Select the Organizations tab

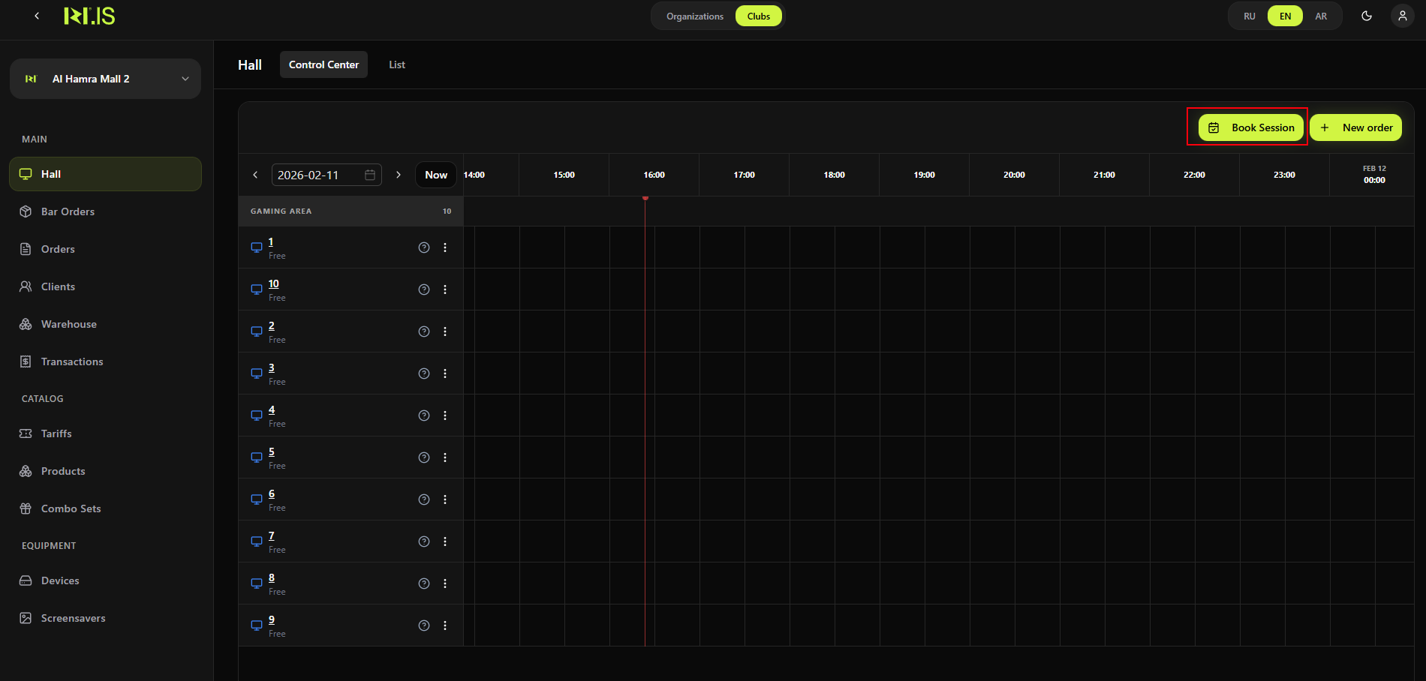pos(694,16)
